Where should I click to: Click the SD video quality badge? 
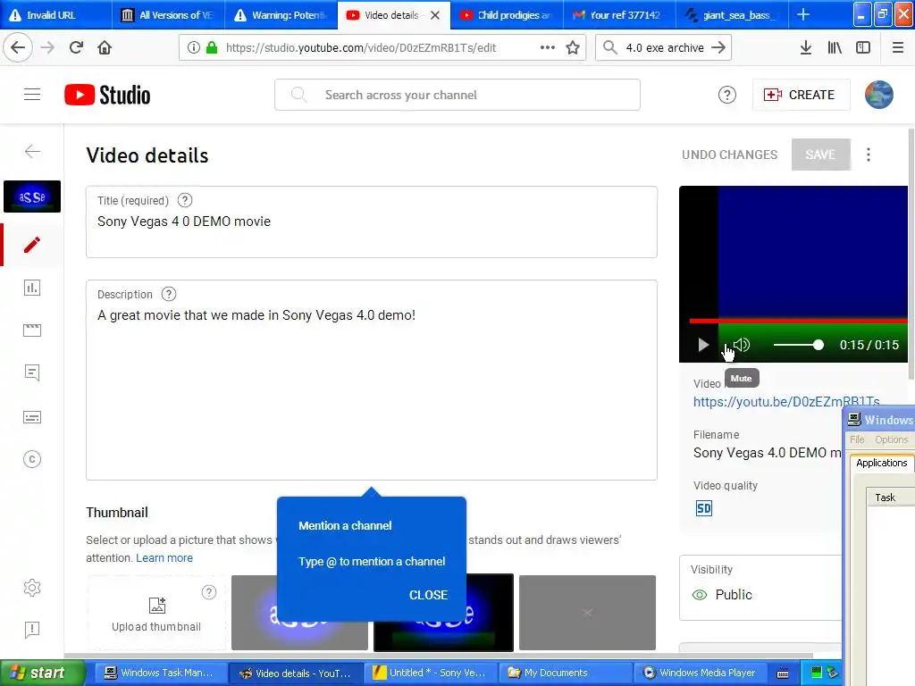pos(704,508)
